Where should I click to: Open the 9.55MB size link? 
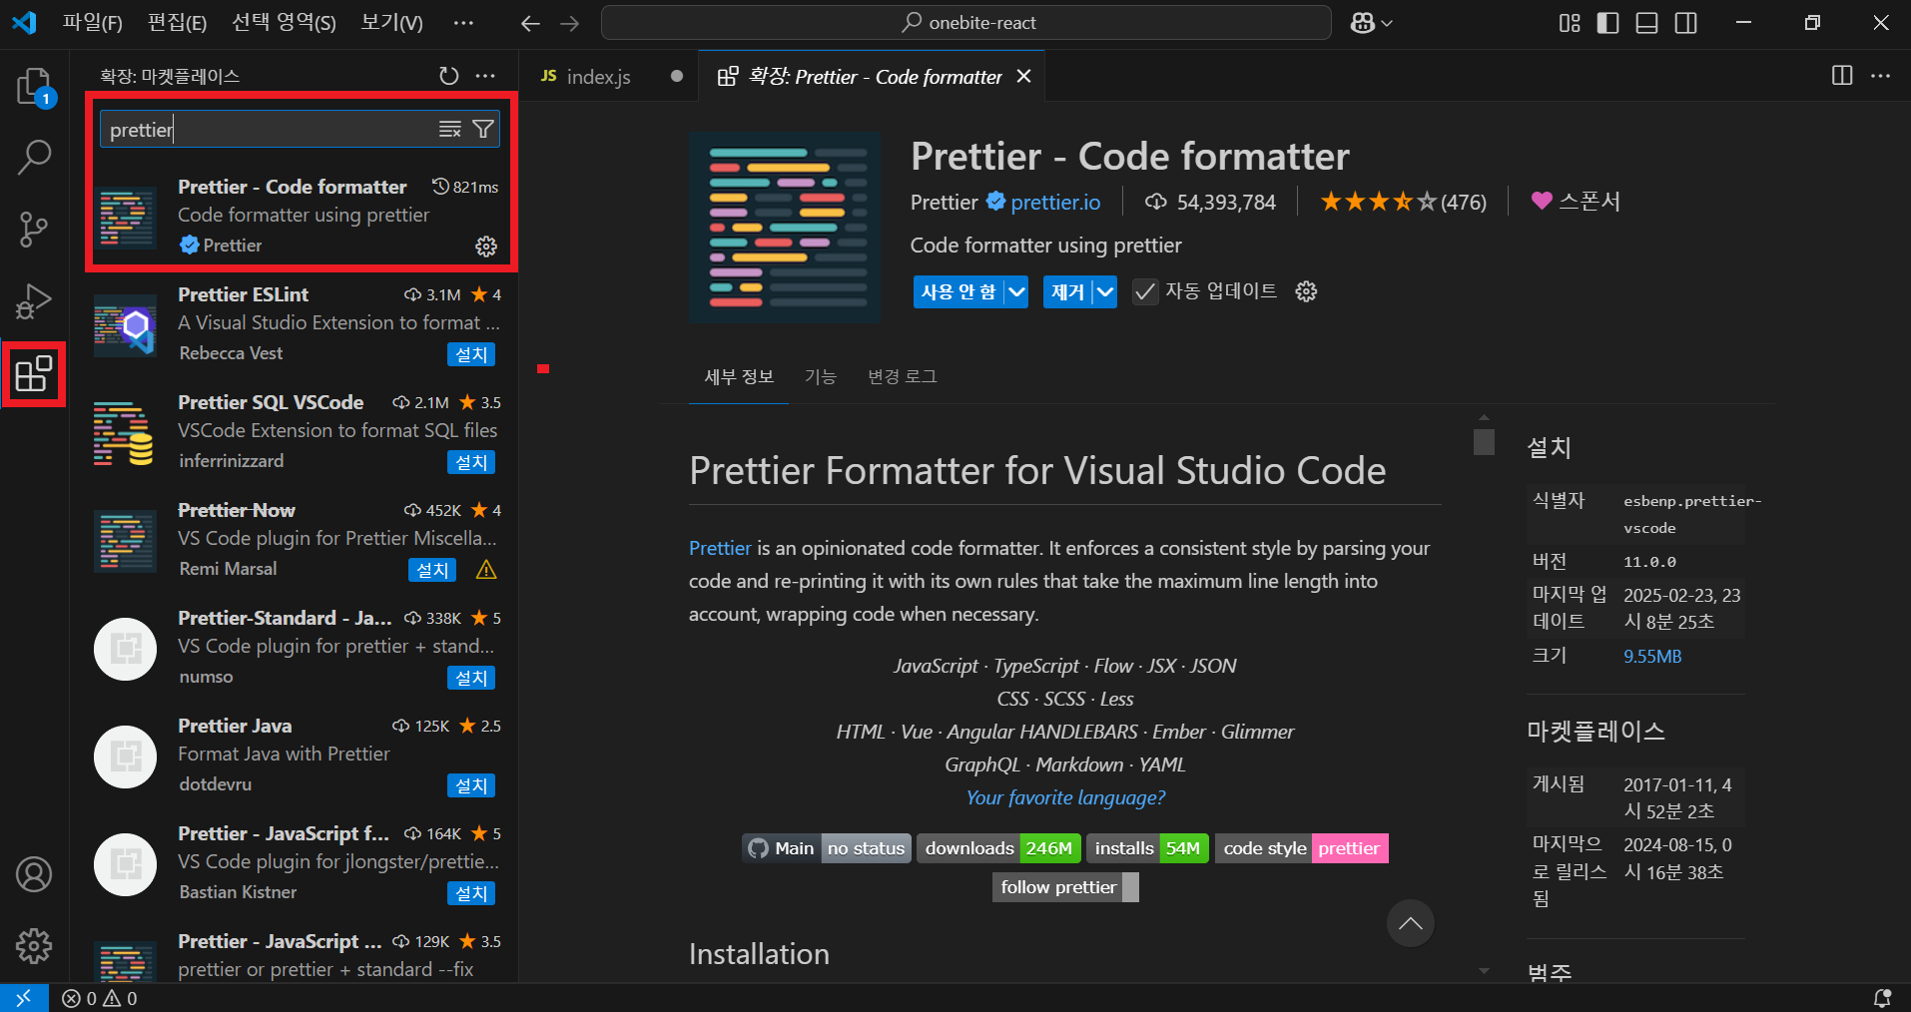click(1652, 657)
